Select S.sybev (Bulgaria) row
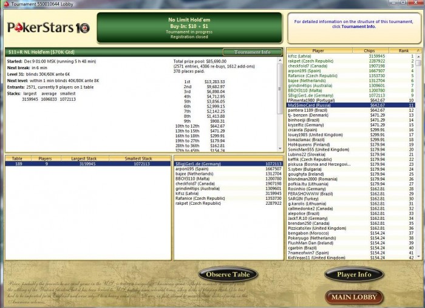 point(351,169)
